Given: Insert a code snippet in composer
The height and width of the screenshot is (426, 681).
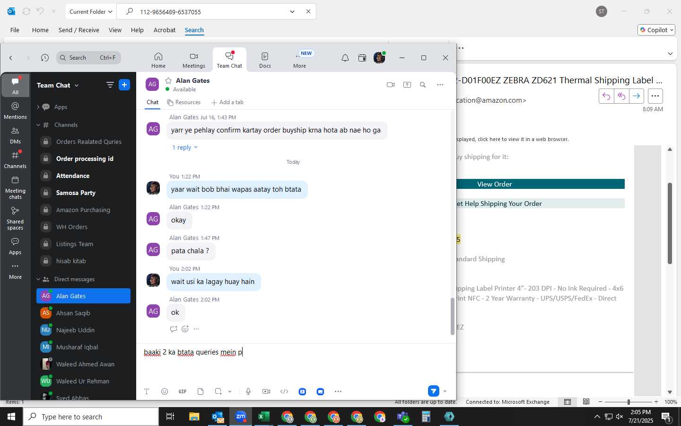Looking at the screenshot, I should point(284,391).
